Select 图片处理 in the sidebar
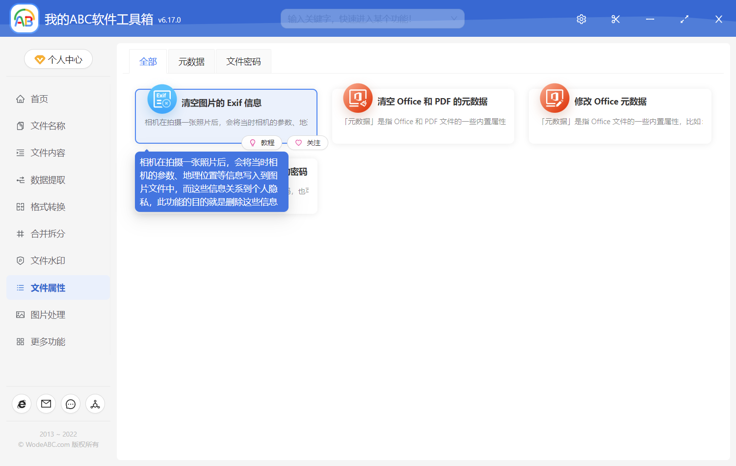Image resolution: width=736 pixels, height=466 pixels. click(48, 314)
